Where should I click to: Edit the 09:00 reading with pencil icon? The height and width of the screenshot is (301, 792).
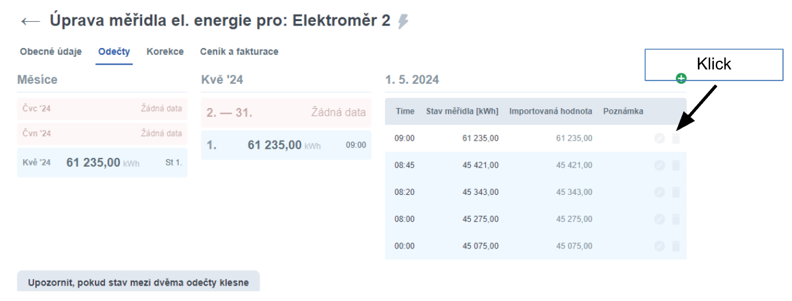point(659,138)
